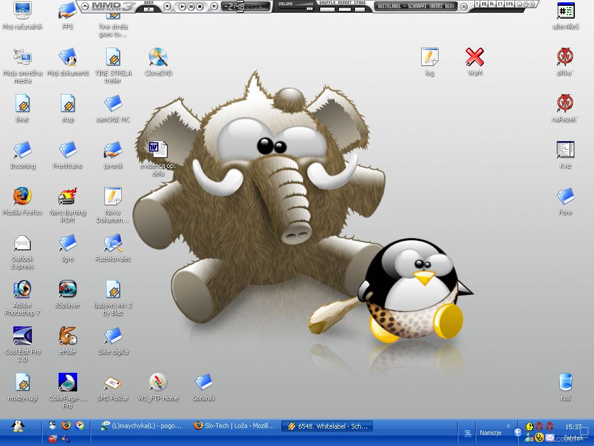Image resolution: width=594 pixels, height=446 pixels.
Task: Click the Firefox quick launch icon
Action: 66,425
